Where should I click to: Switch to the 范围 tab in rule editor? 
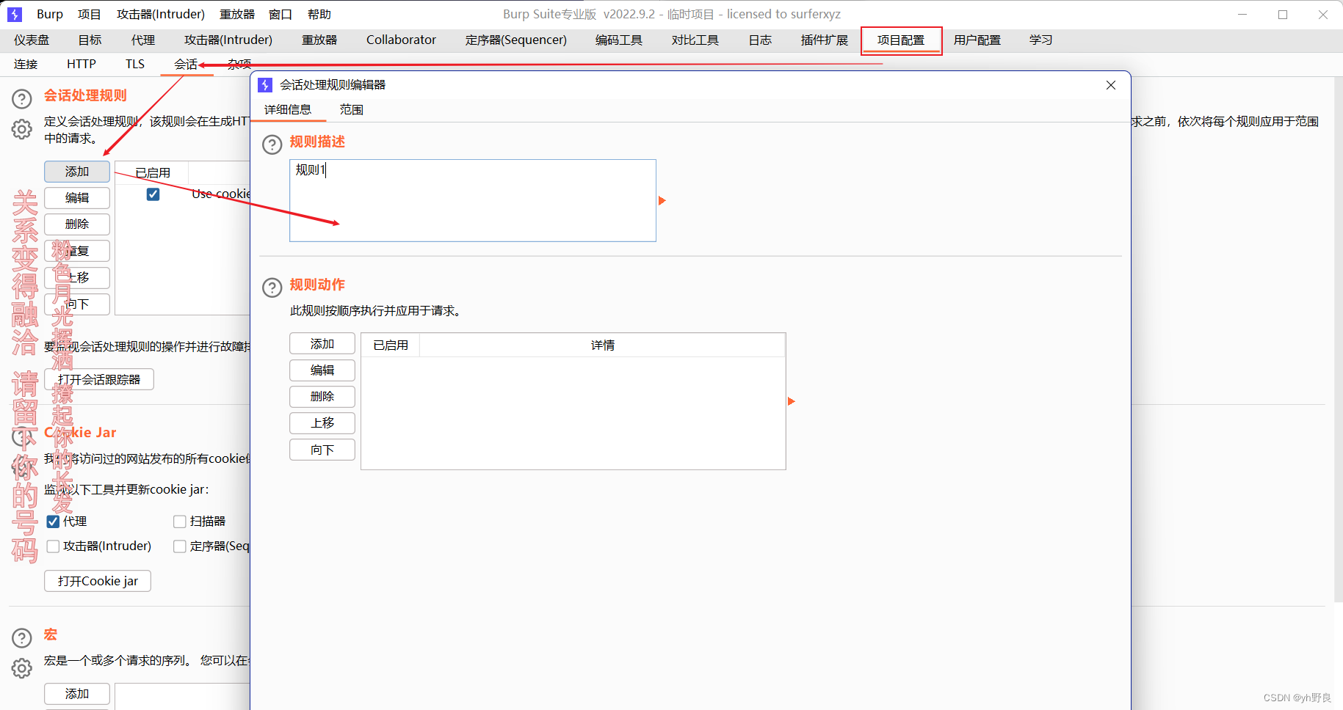pyautogui.click(x=352, y=110)
